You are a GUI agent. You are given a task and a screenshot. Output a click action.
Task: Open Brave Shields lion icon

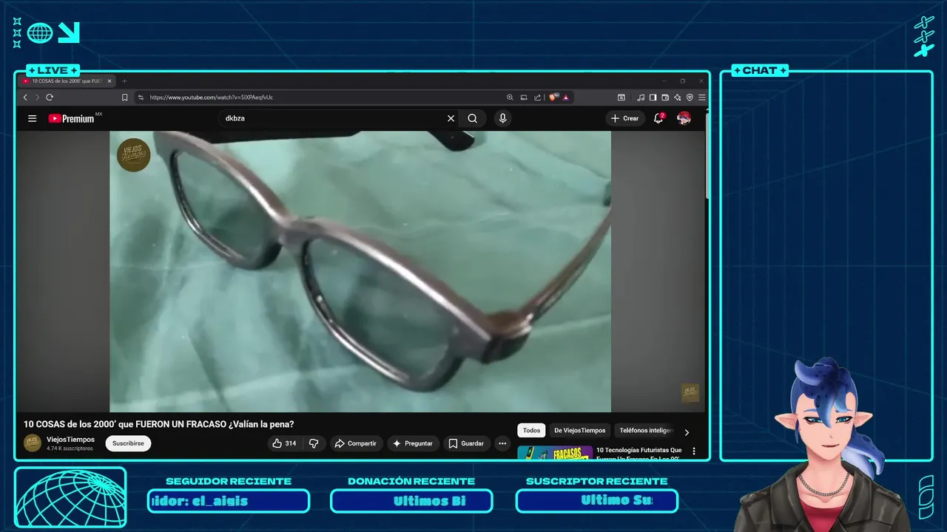(553, 97)
